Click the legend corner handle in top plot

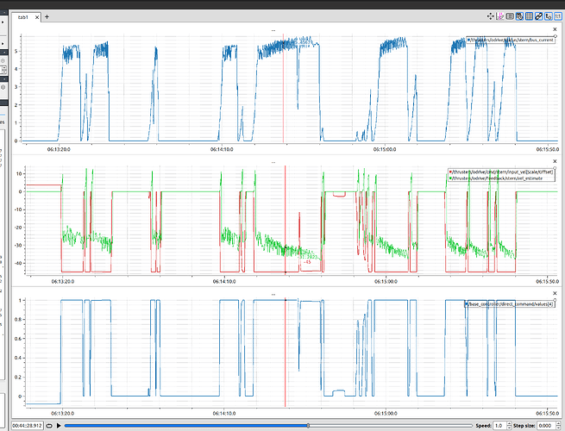556,36
